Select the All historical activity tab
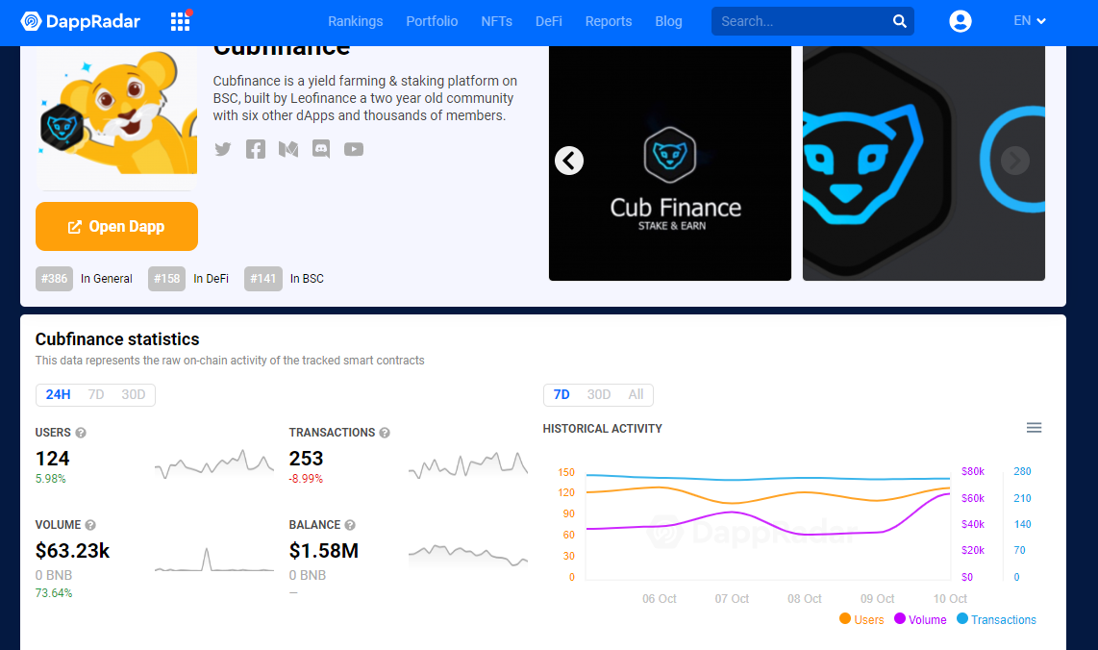Viewport: 1098px width, 650px height. [x=636, y=395]
